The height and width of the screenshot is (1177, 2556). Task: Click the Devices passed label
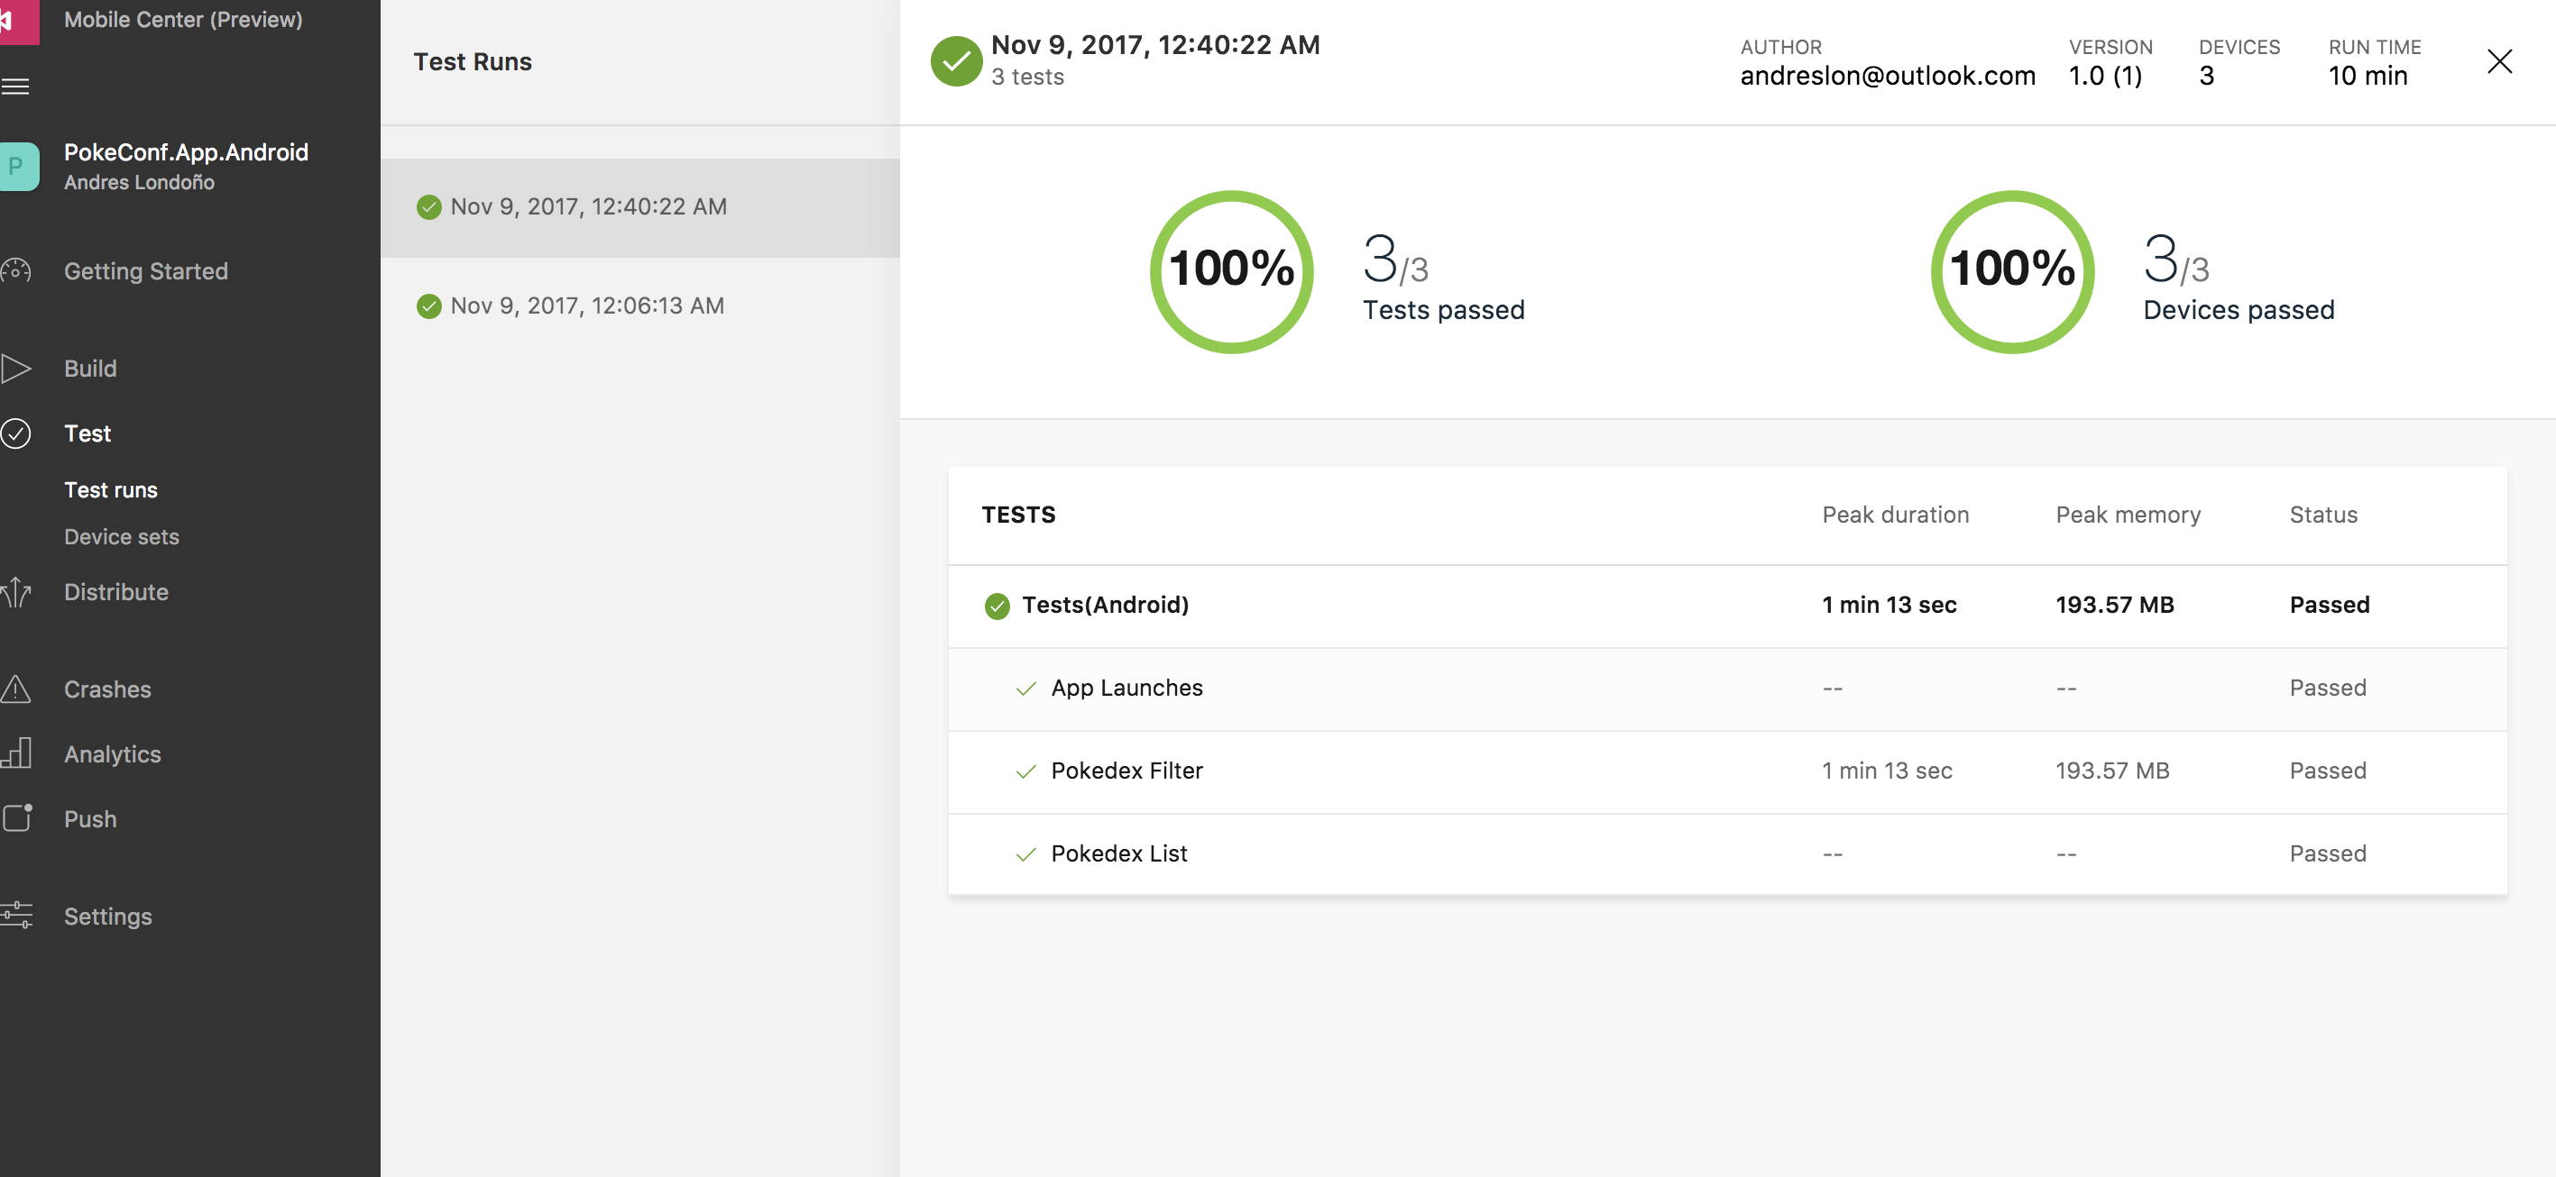click(x=2239, y=310)
